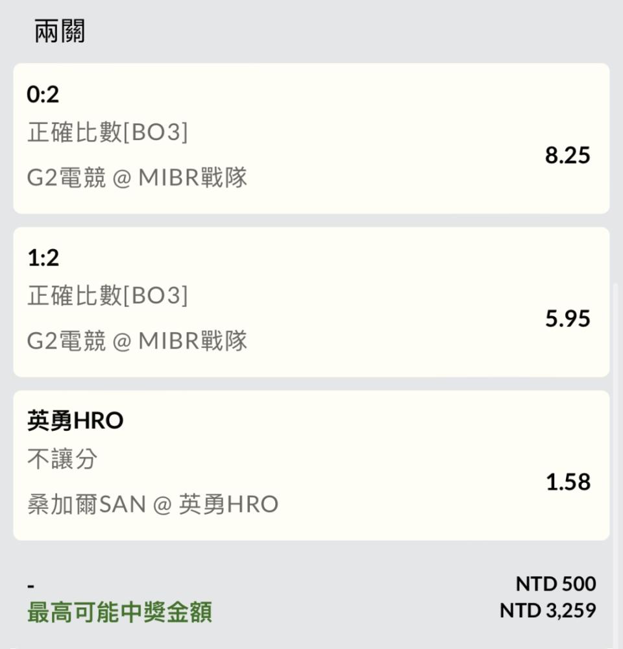Viewport: 623px width, 649px height.
Task: Click the 兩關 heading
Action: (60, 31)
